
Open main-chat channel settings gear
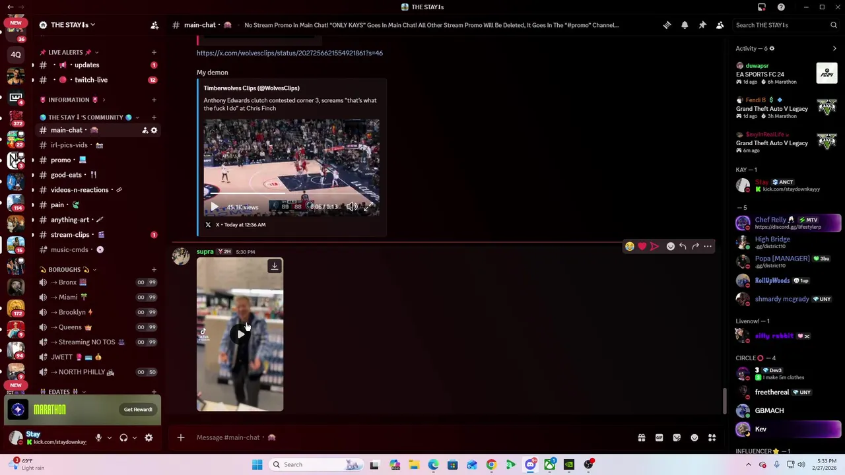click(154, 131)
